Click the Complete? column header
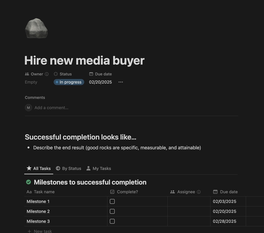Screen dimensions: 264x233 (124, 192)
